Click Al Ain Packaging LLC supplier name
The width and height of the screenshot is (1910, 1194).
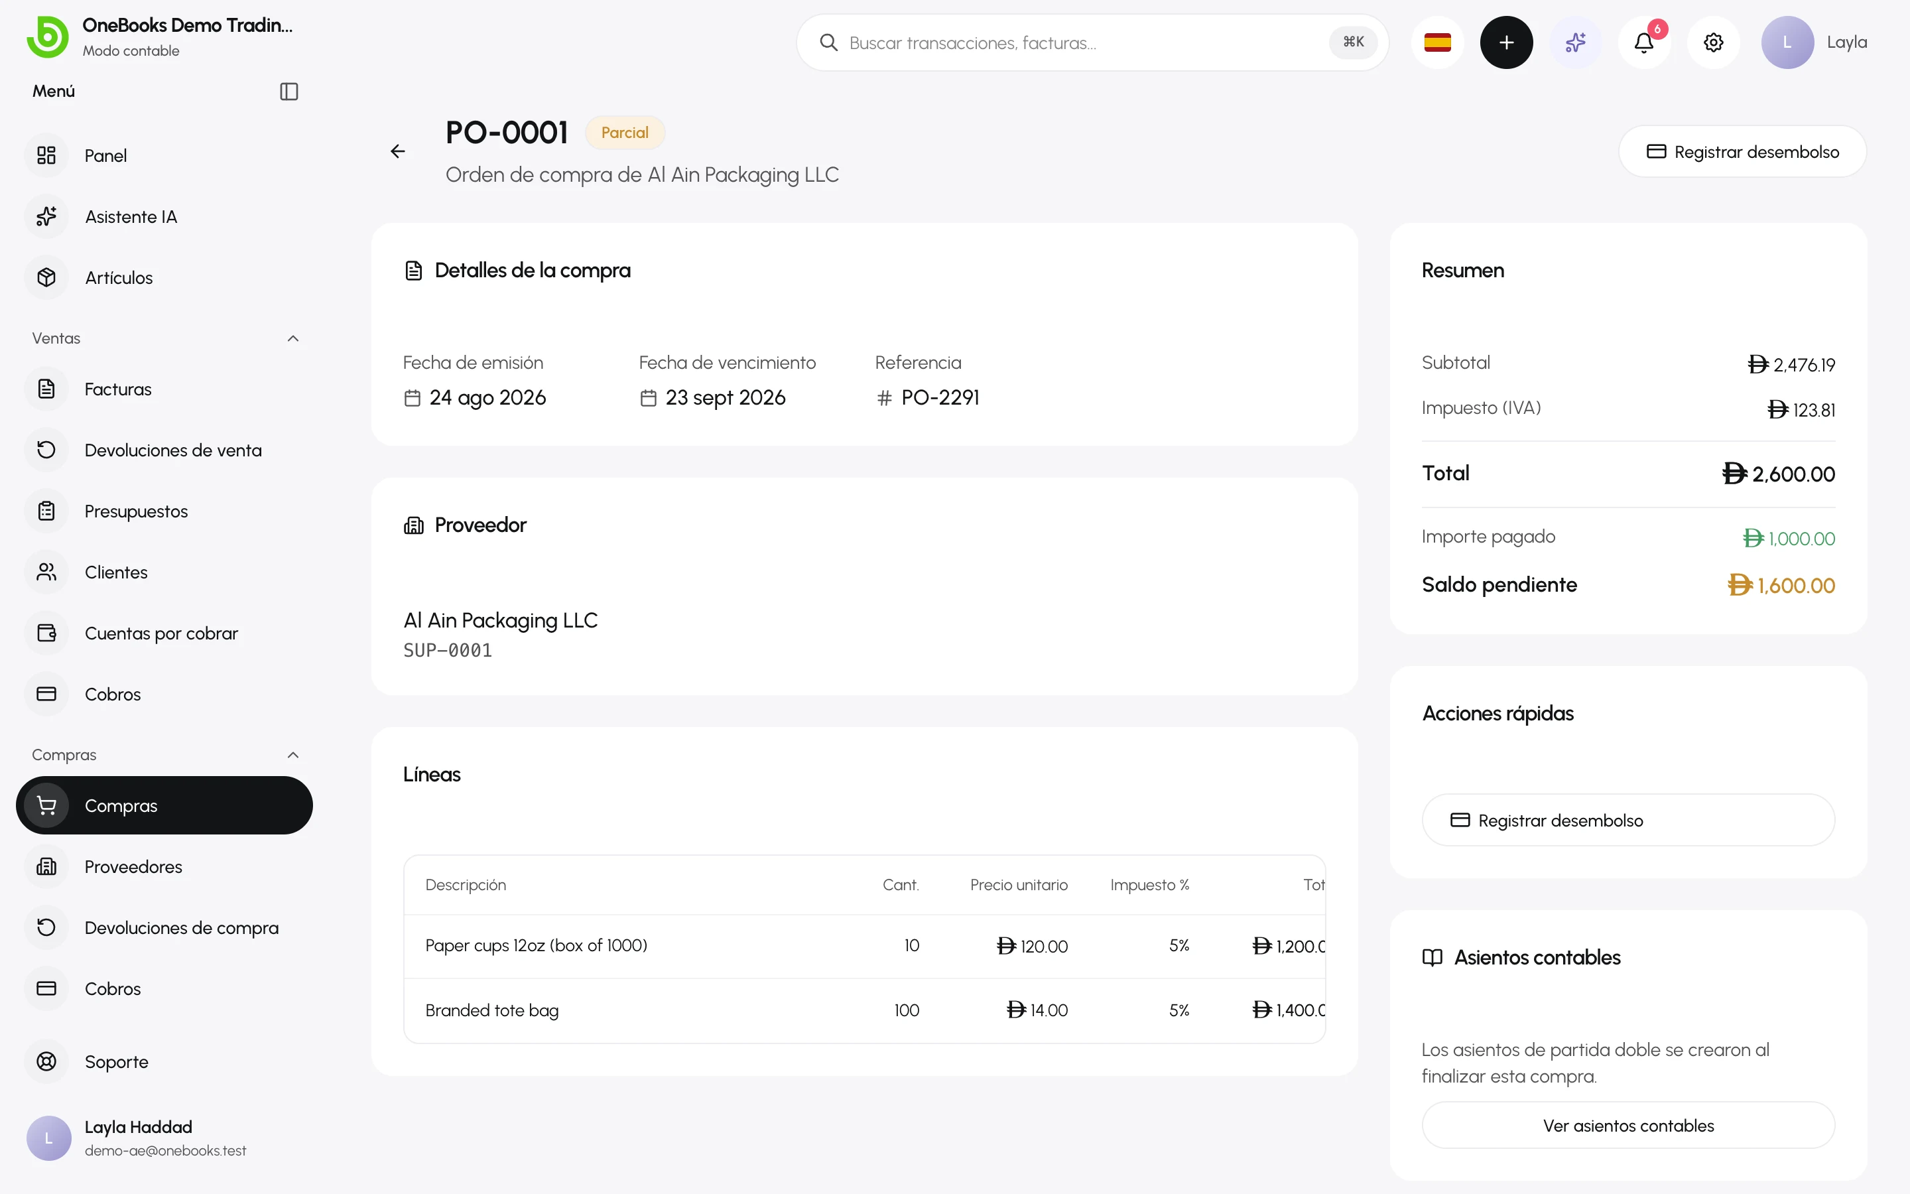pyautogui.click(x=501, y=620)
